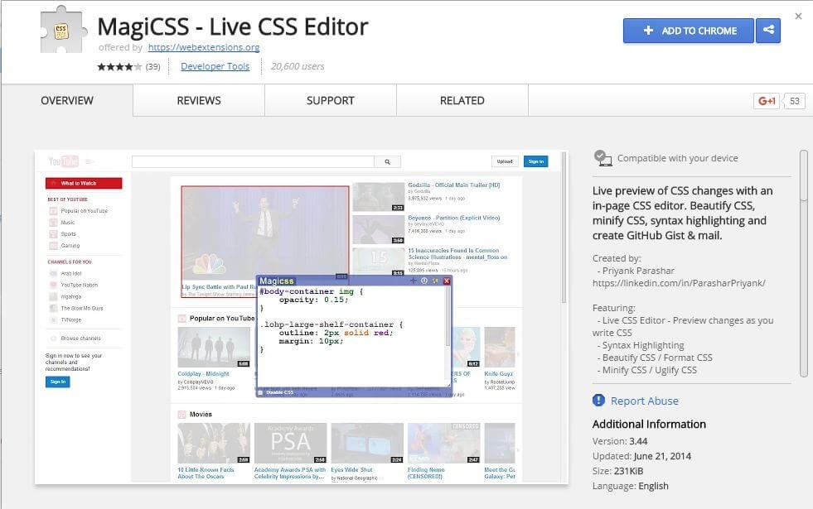Switch to the Related tab
813x509 pixels.
[x=462, y=100]
